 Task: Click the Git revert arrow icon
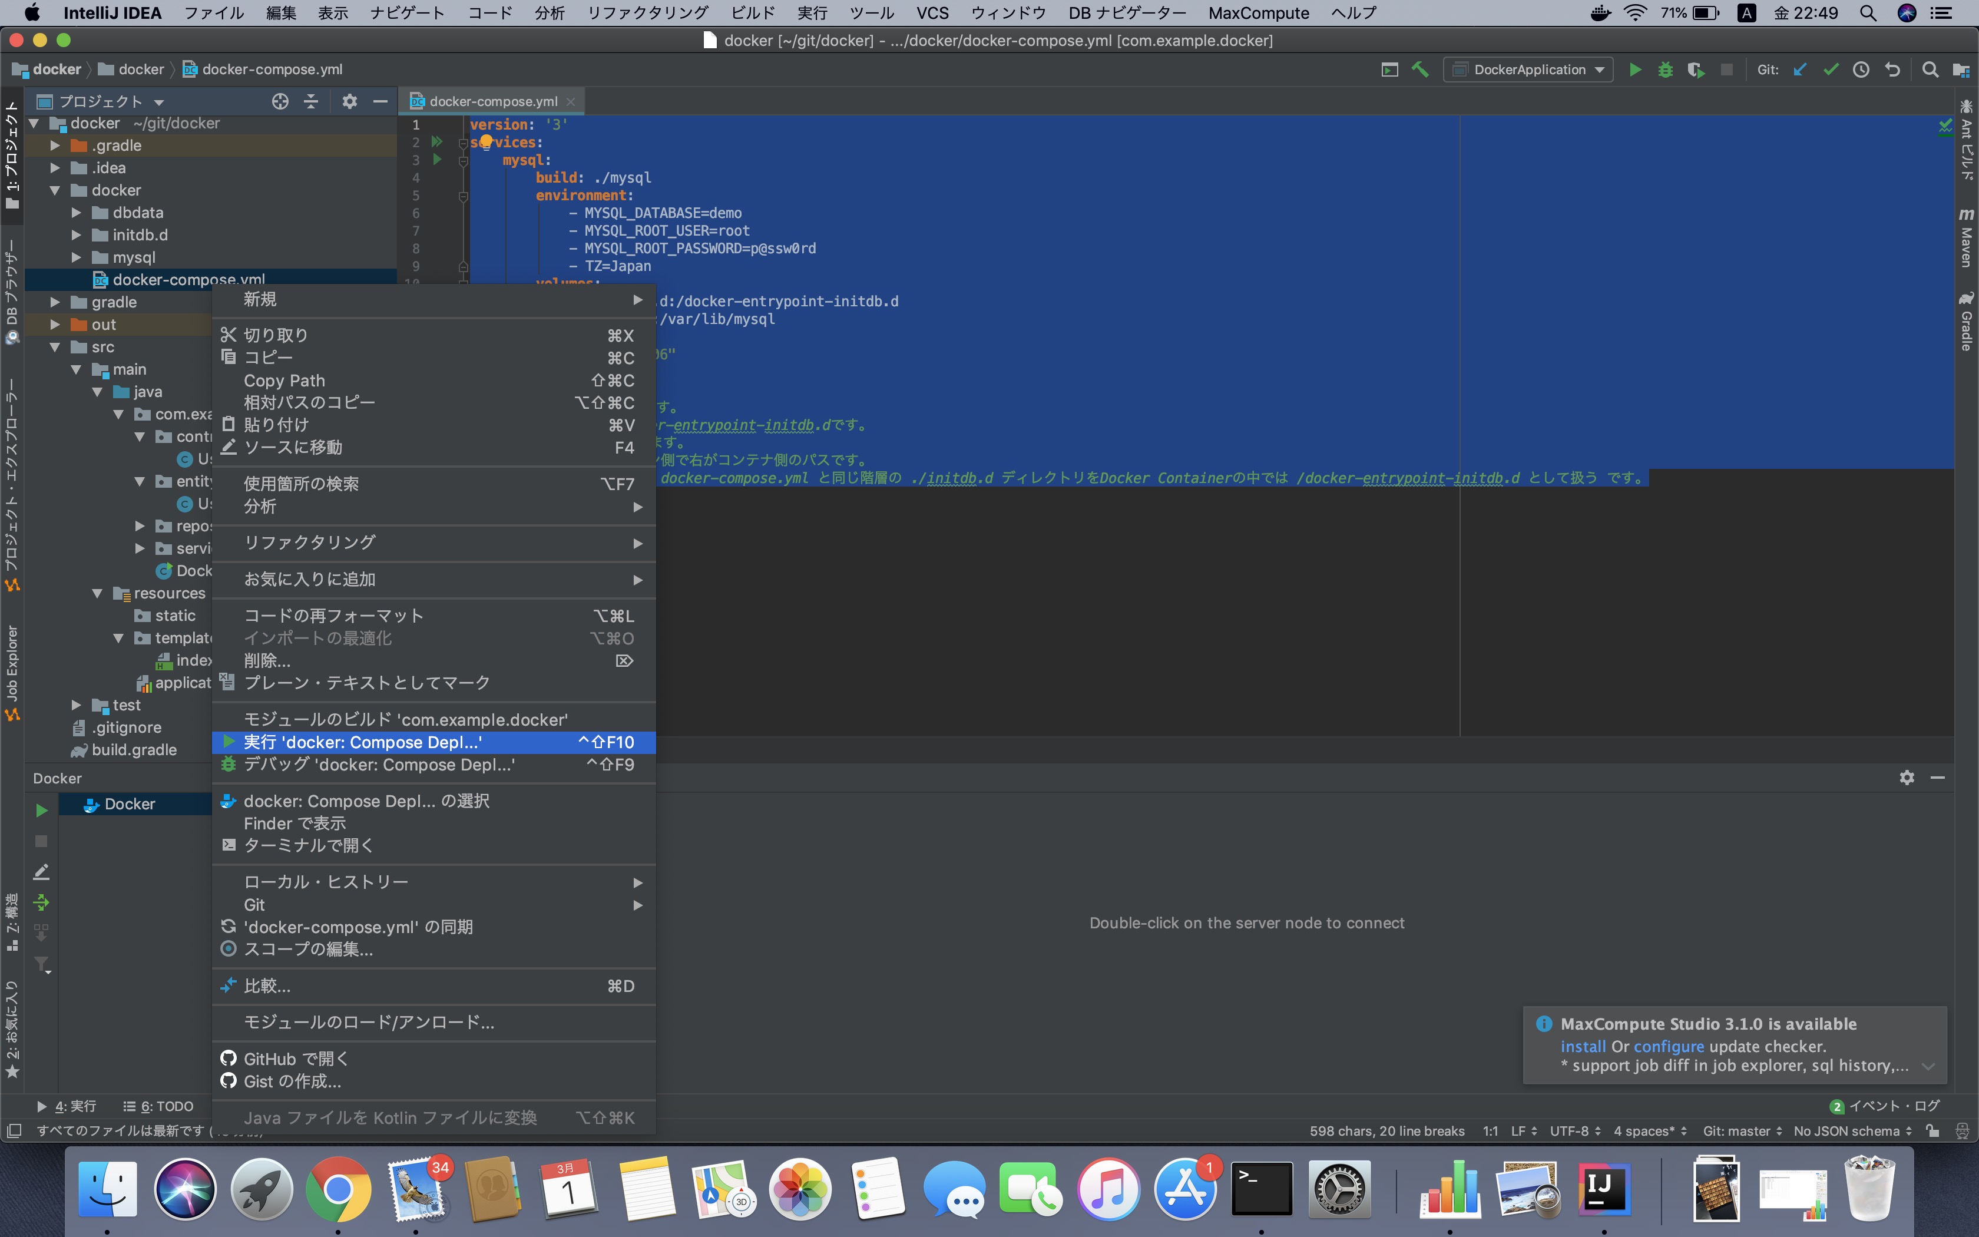click(1892, 70)
